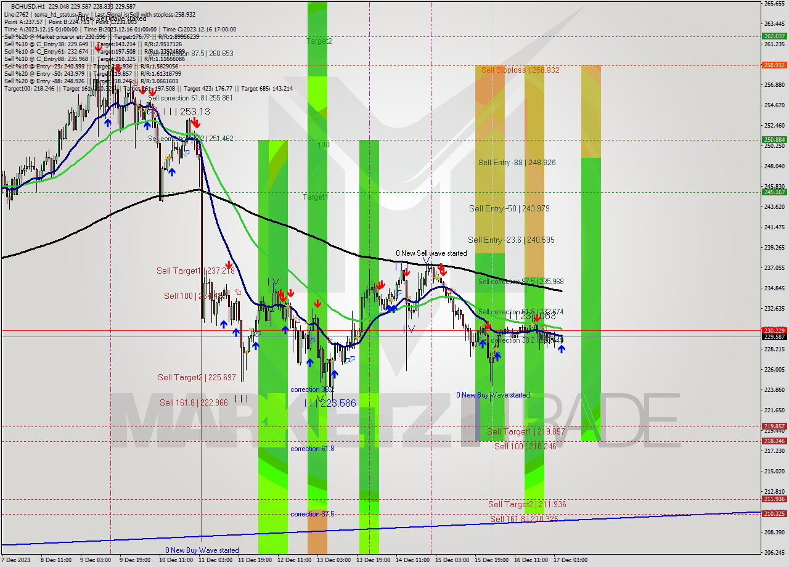Click the 'Sell Entry -88 | 248.926' label
This screenshot has width=789, height=567.
pyautogui.click(x=517, y=163)
